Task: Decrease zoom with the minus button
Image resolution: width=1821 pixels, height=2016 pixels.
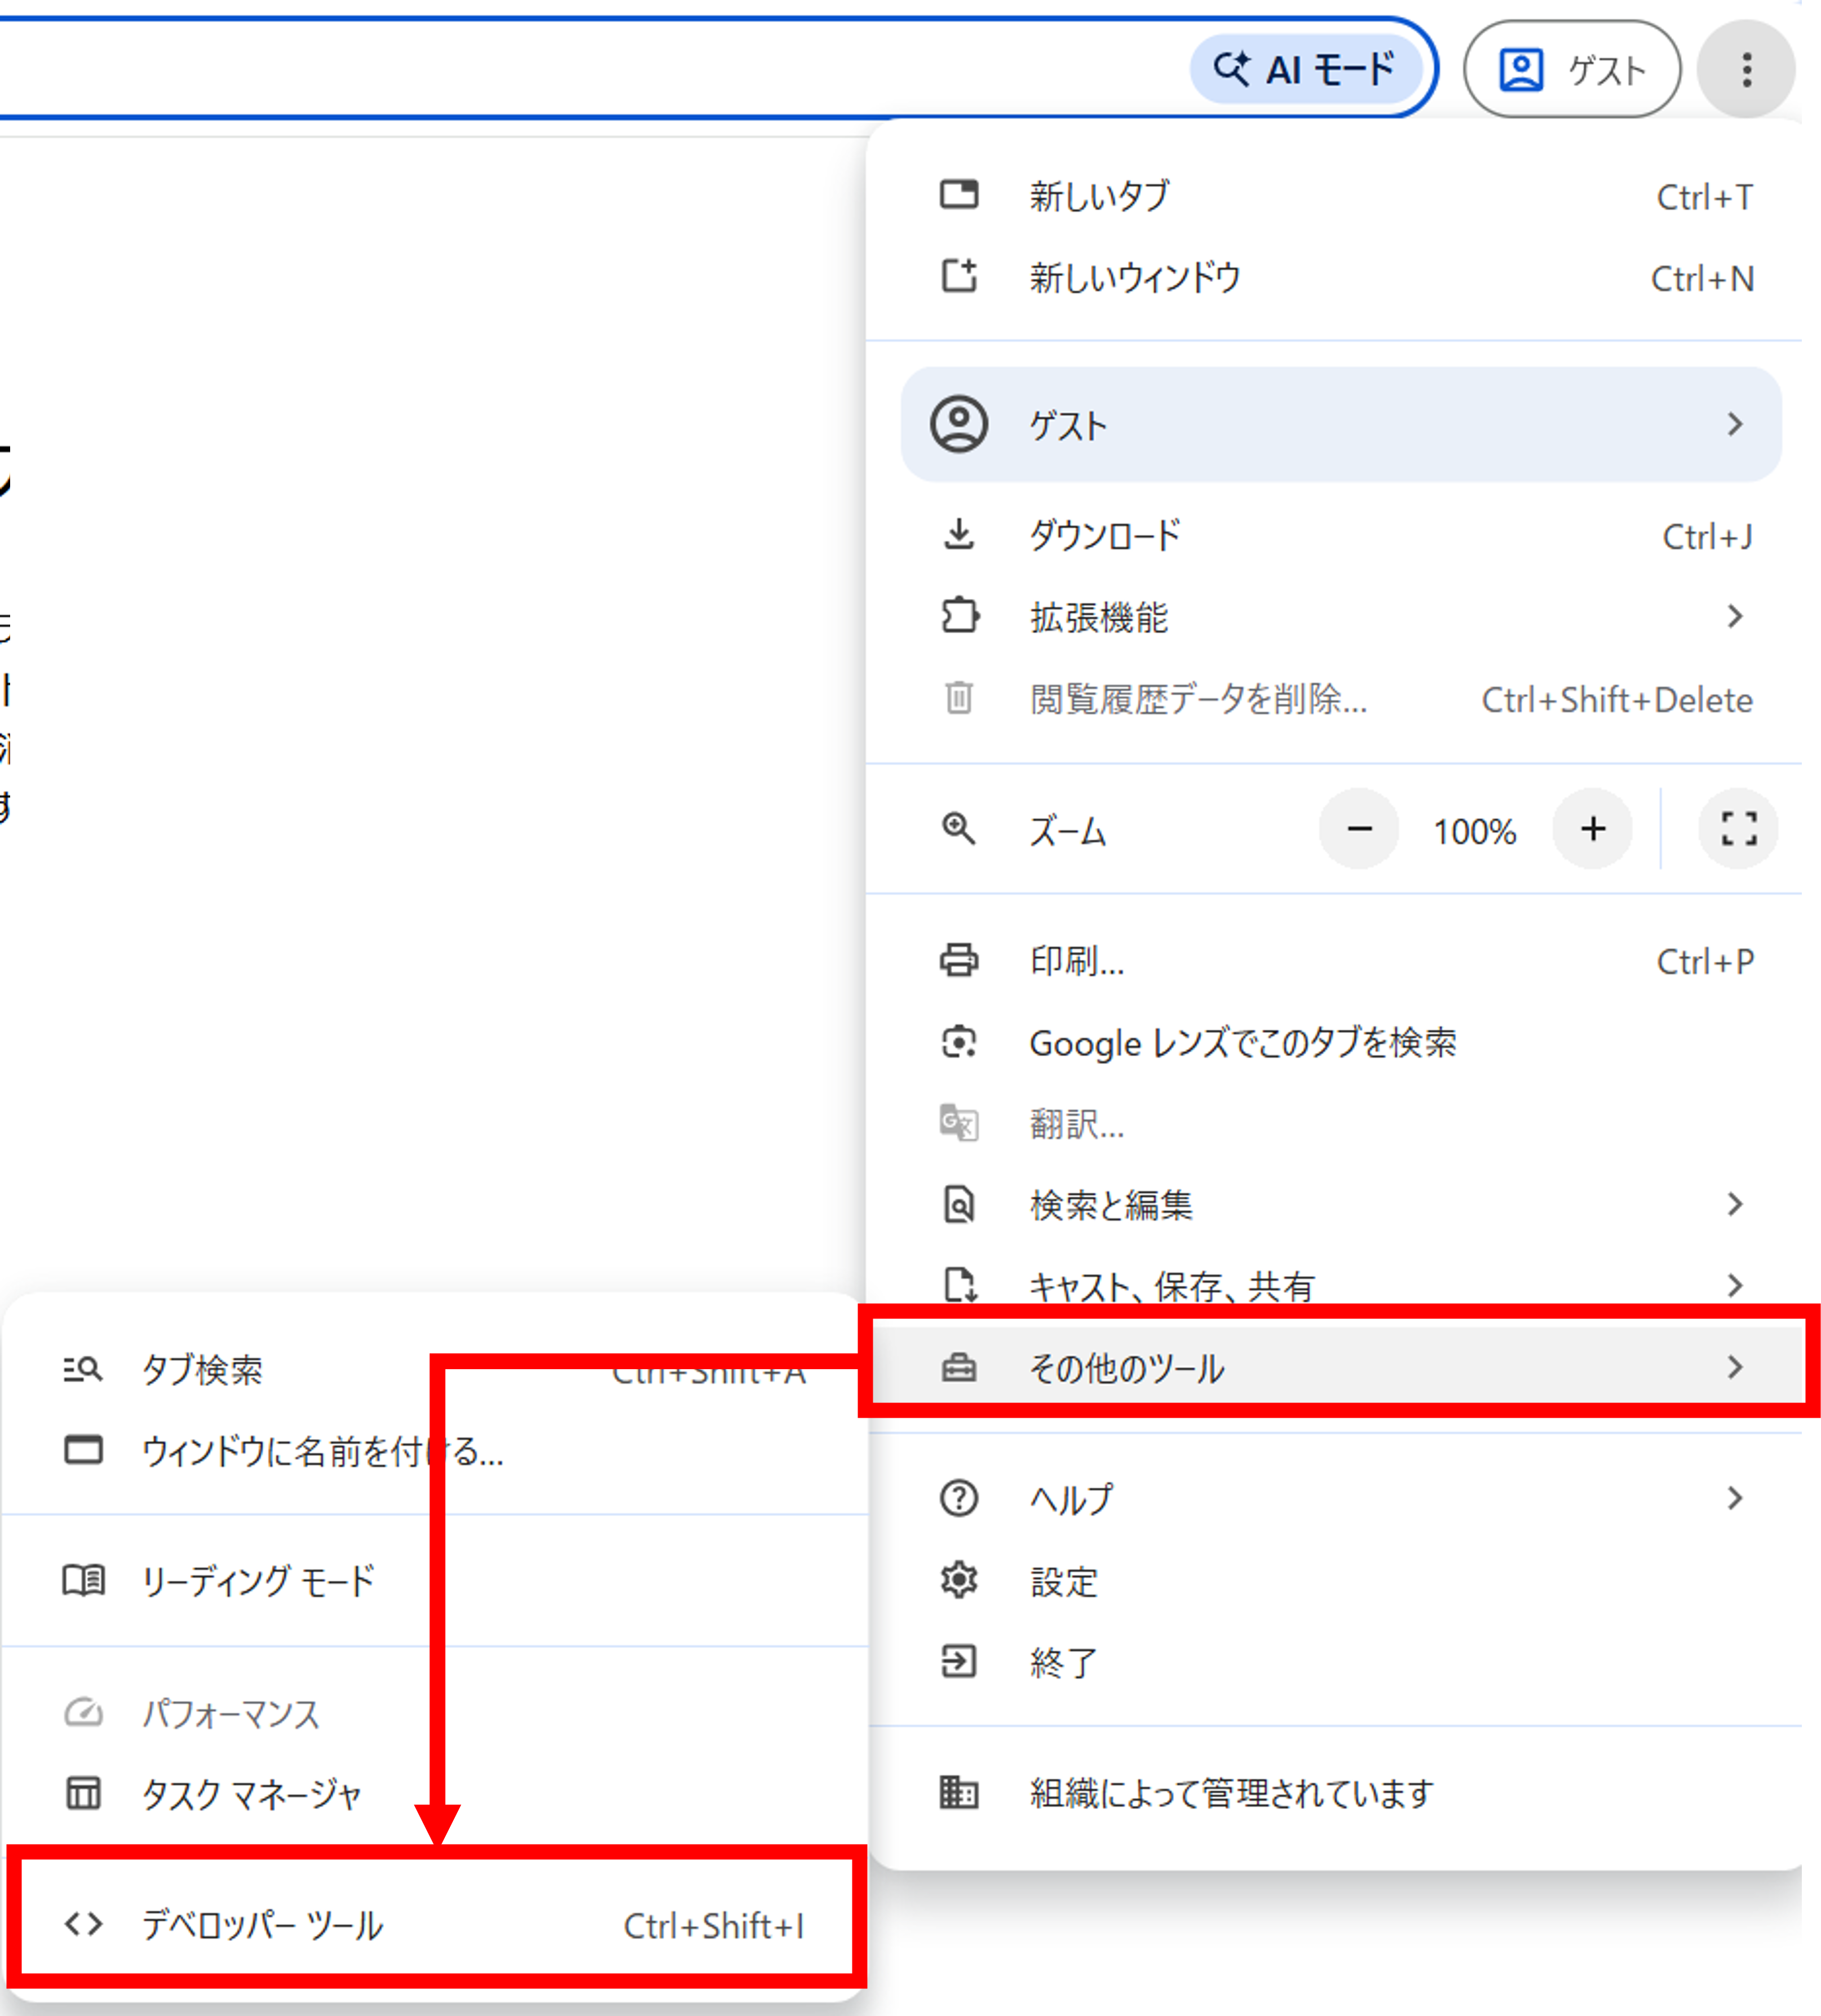Action: click(x=1359, y=829)
